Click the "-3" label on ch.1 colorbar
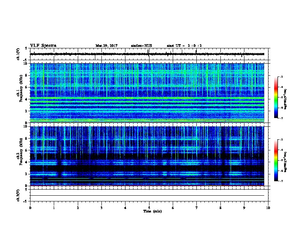 point(281,77)
